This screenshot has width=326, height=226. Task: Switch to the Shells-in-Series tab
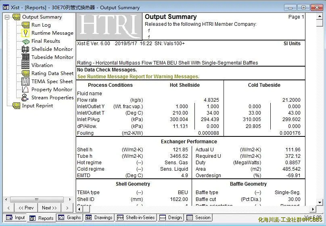136,218
